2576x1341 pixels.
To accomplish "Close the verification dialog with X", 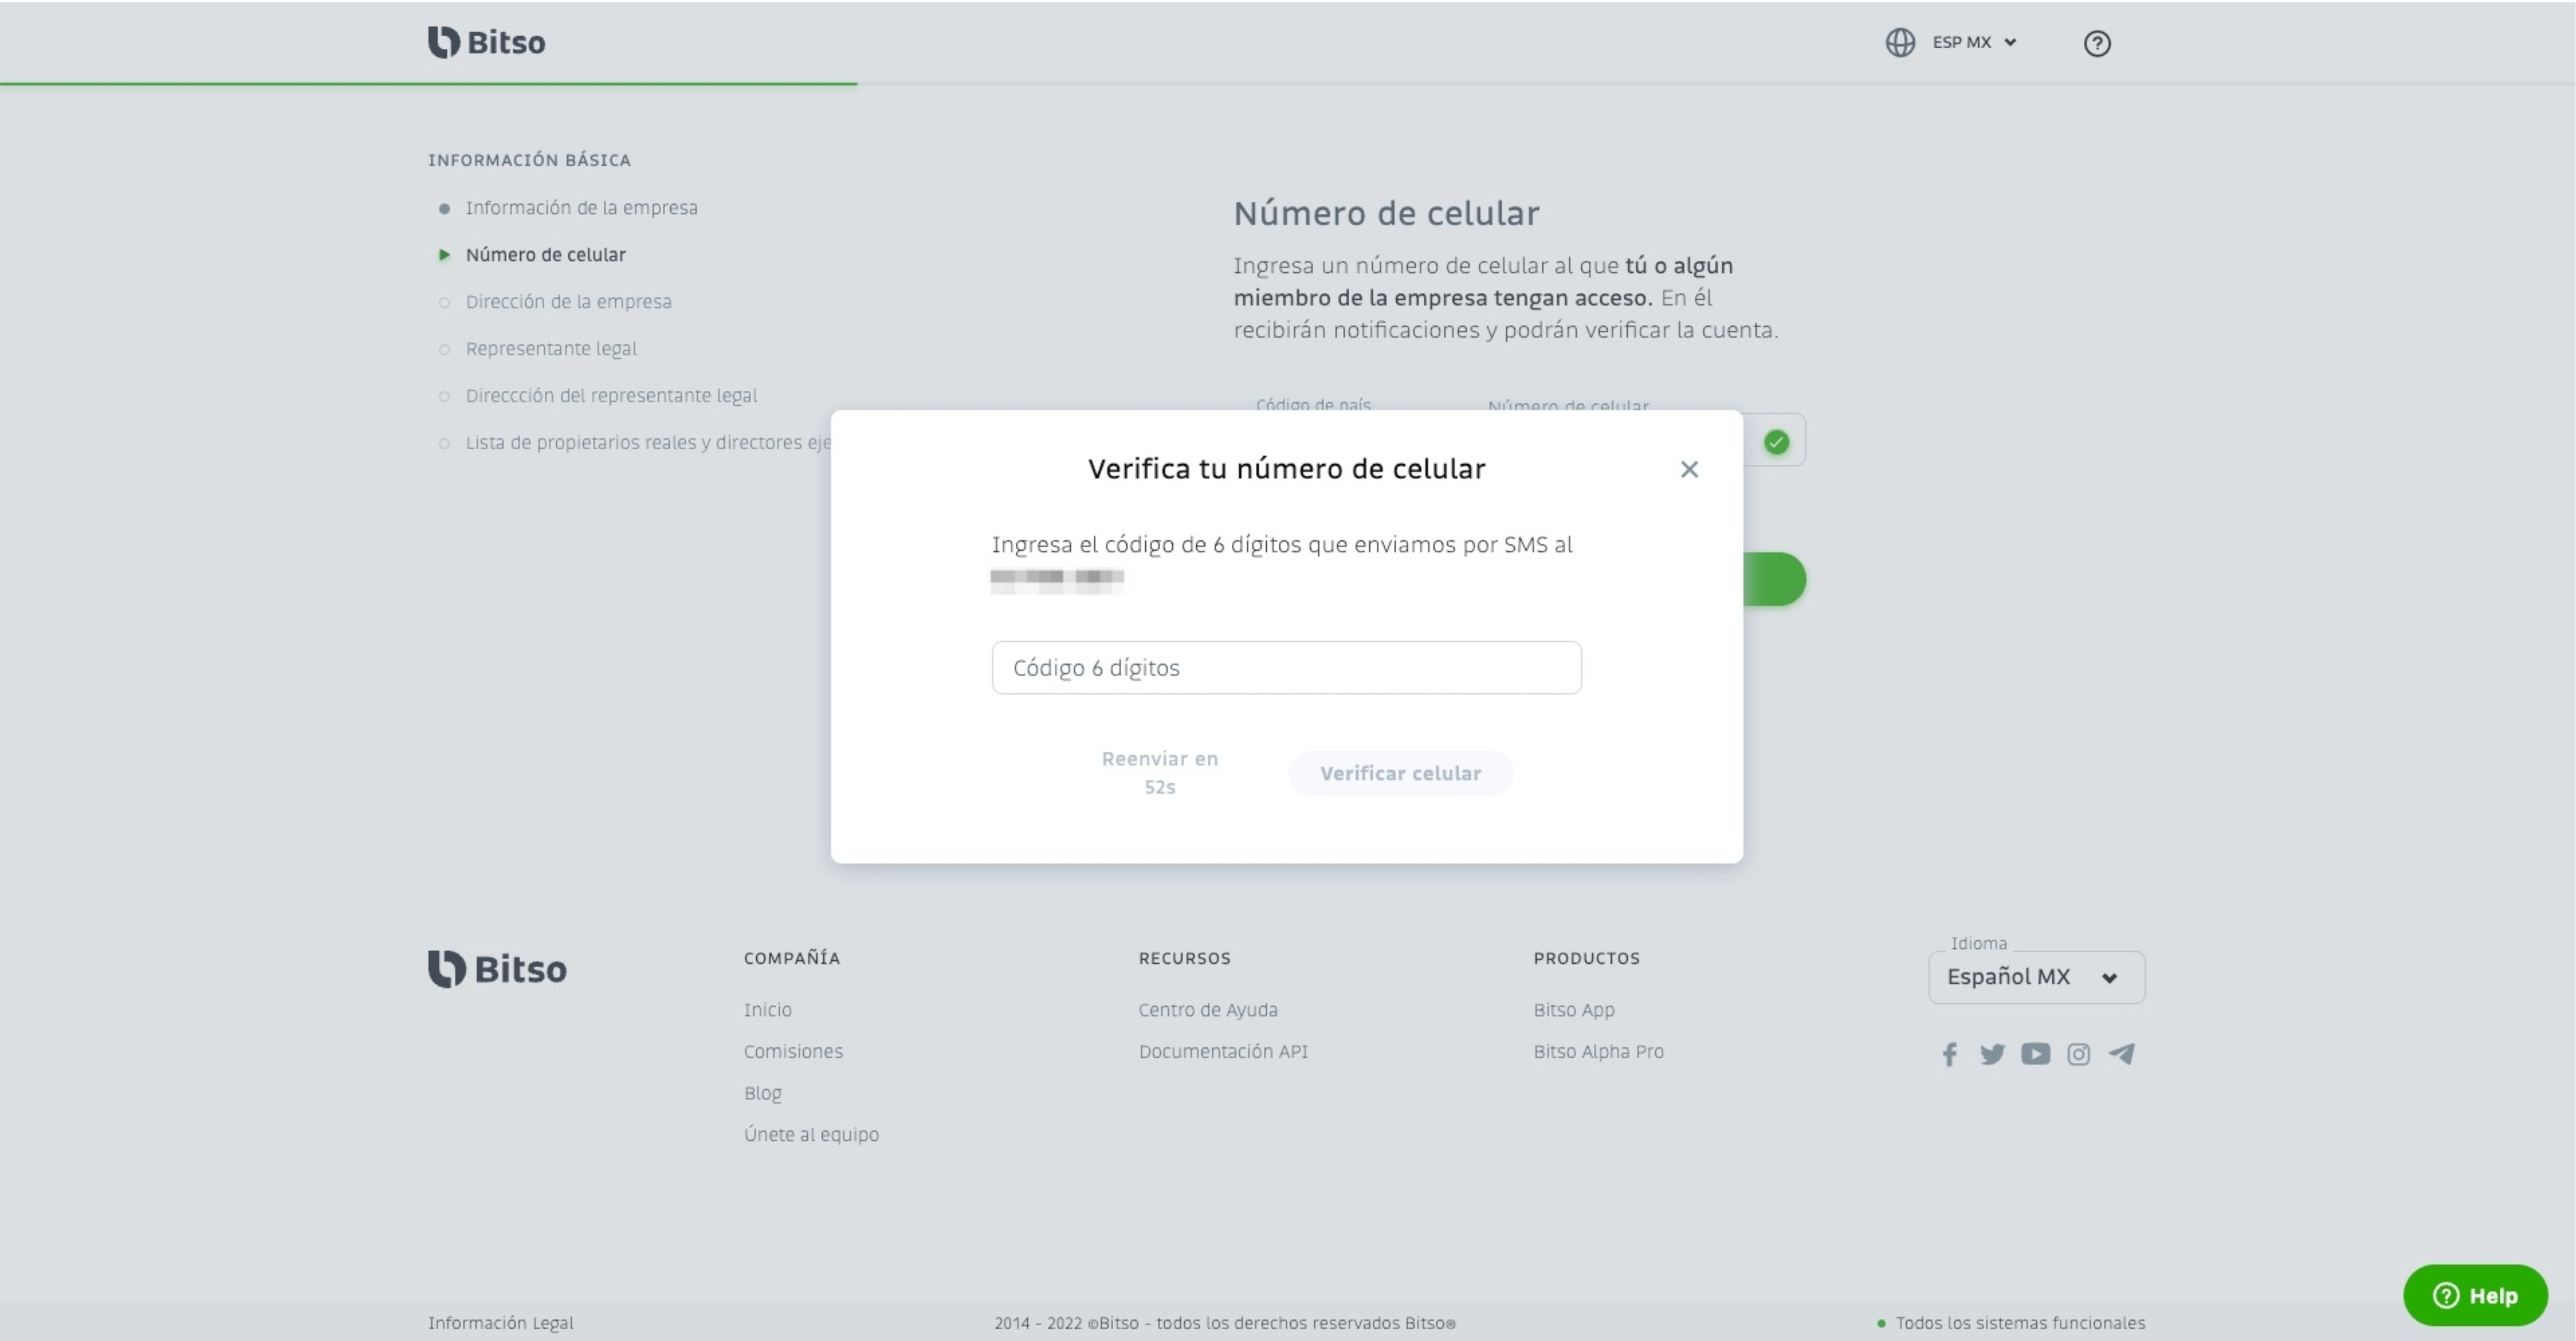I will pyautogui.click(x=1689, y=469).
